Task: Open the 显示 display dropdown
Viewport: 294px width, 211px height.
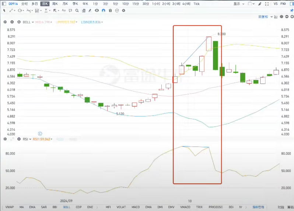Action: click(x=238, y=4)
